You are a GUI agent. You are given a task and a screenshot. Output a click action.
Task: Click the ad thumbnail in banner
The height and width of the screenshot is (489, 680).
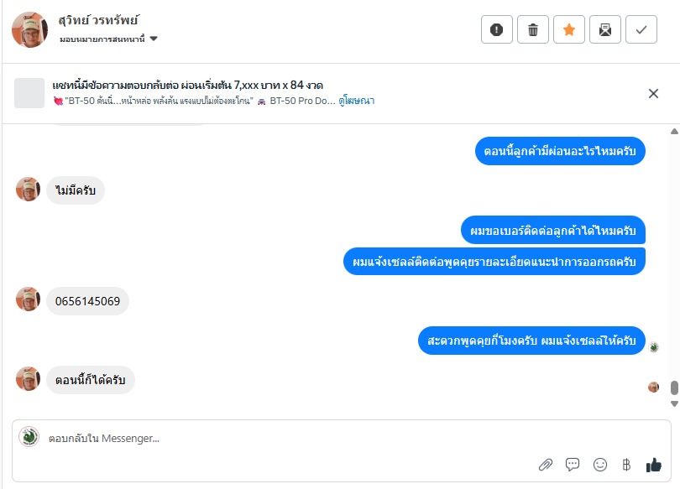point(29,93)
